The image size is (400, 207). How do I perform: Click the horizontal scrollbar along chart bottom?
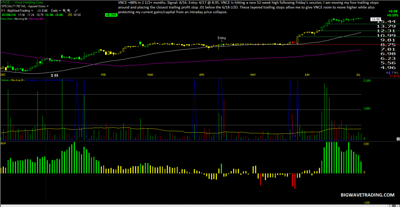pos(194,205)
